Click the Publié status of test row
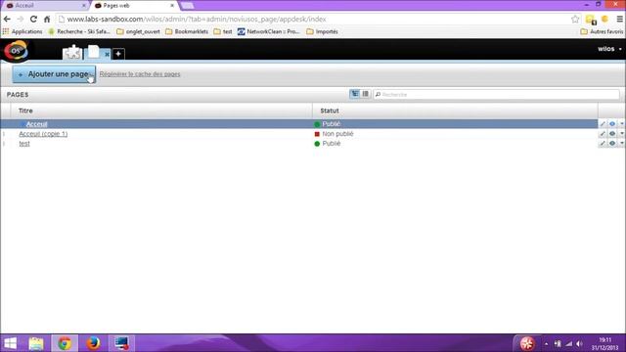Image resolution: width=626 pixels, height=352 pixels. (x=331, y=144)
